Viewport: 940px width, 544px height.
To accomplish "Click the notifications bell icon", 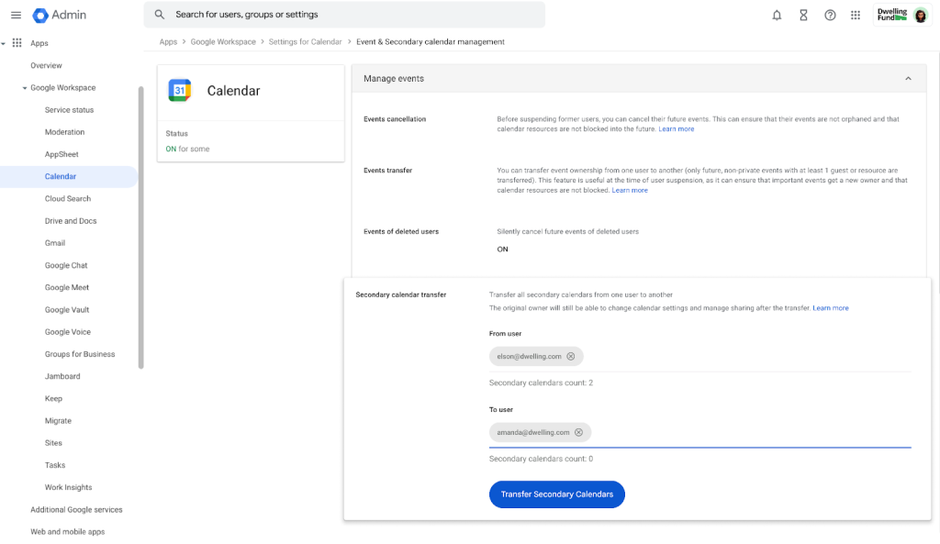I will click(777, 16).
